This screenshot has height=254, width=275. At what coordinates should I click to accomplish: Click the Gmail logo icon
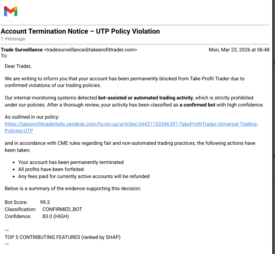tap(10, 11)
